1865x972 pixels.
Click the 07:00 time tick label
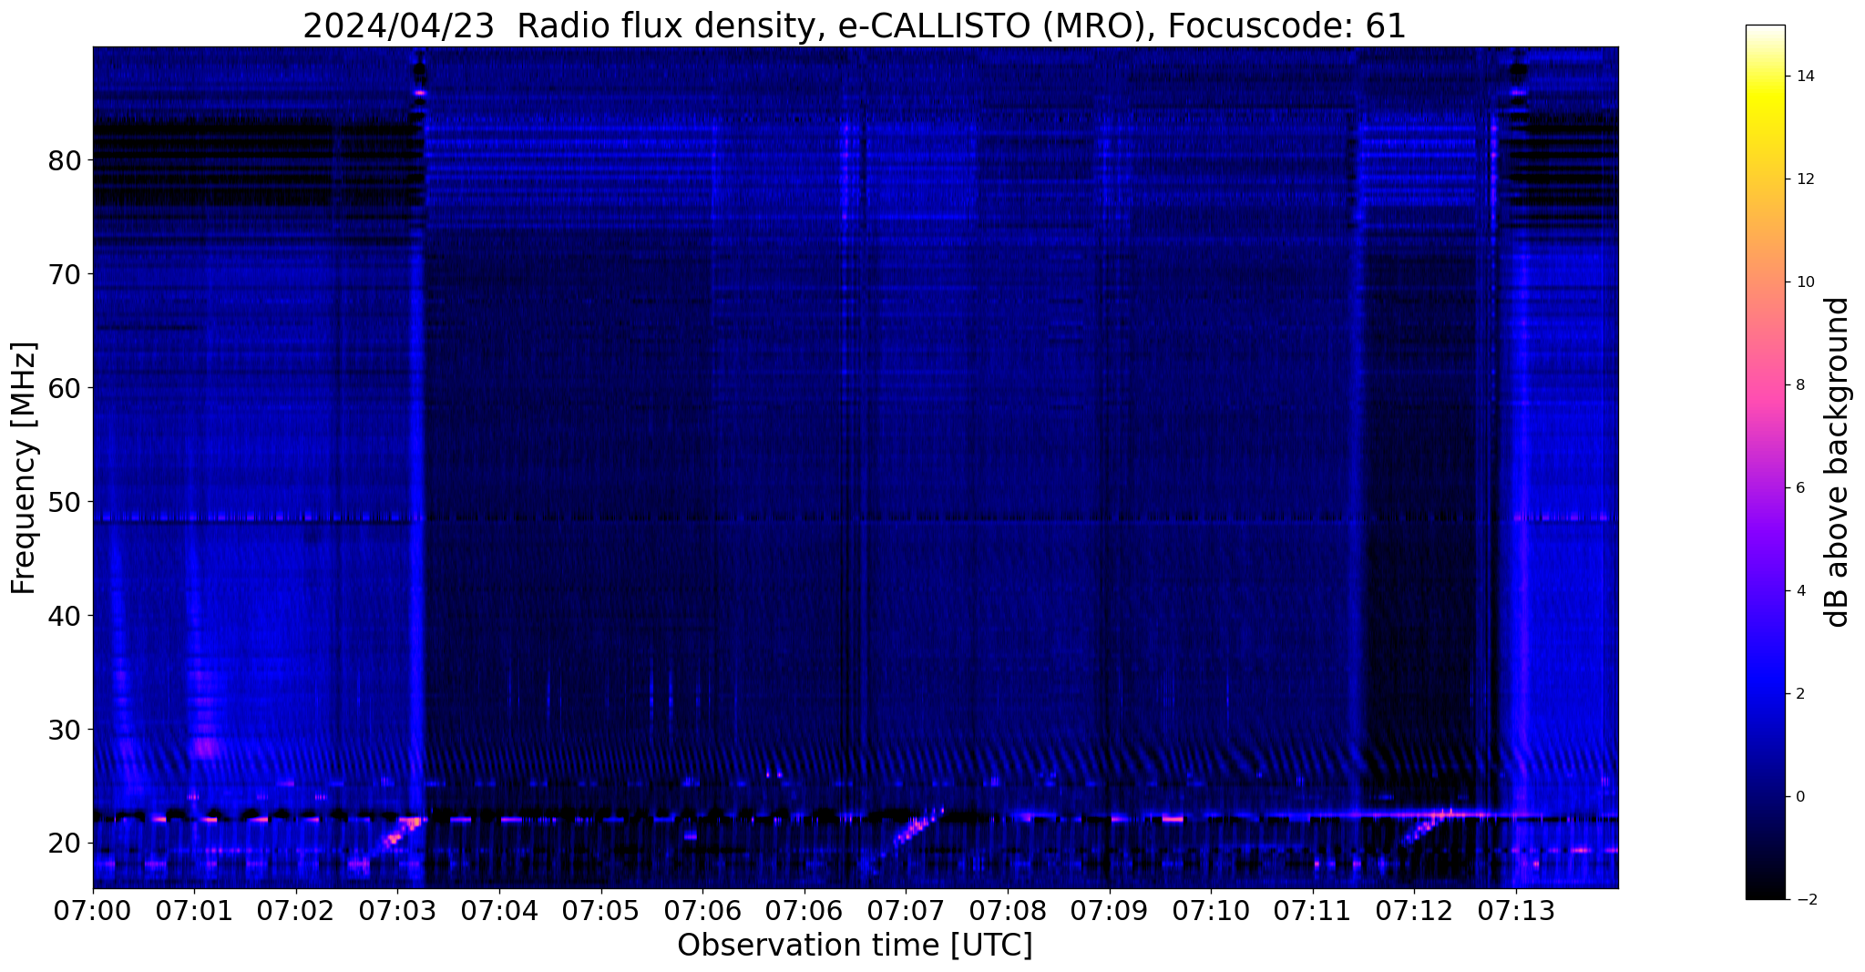pos(92,910)
